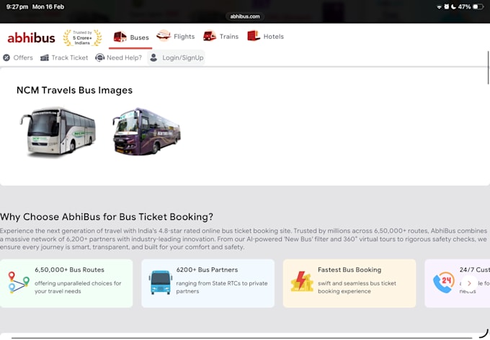Click the next arrow on feature cards carousel

point(469,283)
